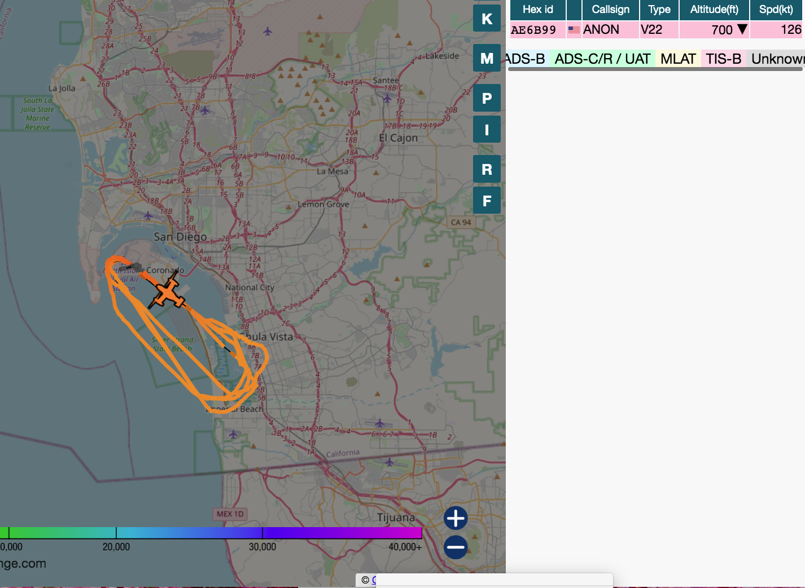
Task: Sort table by Type column
Action: click(x=659, y=10)
